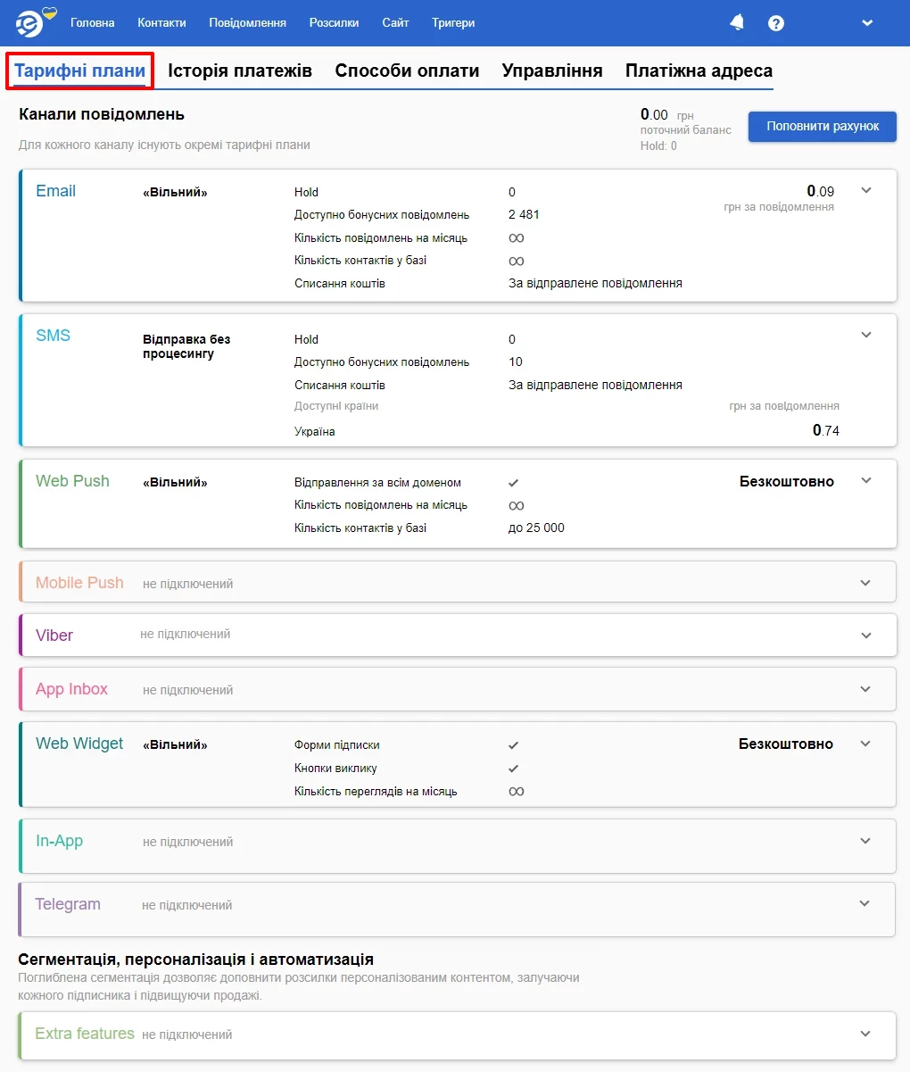
Task: Switch to Управління tab
Action: 552,71
